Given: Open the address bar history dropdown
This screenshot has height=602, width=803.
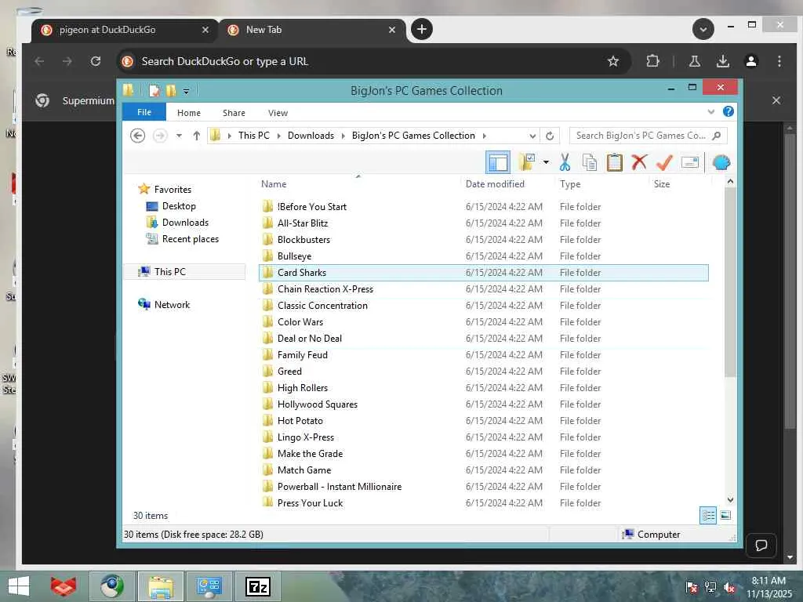Looking at the screenshot, I should click(x=532, y=136).
